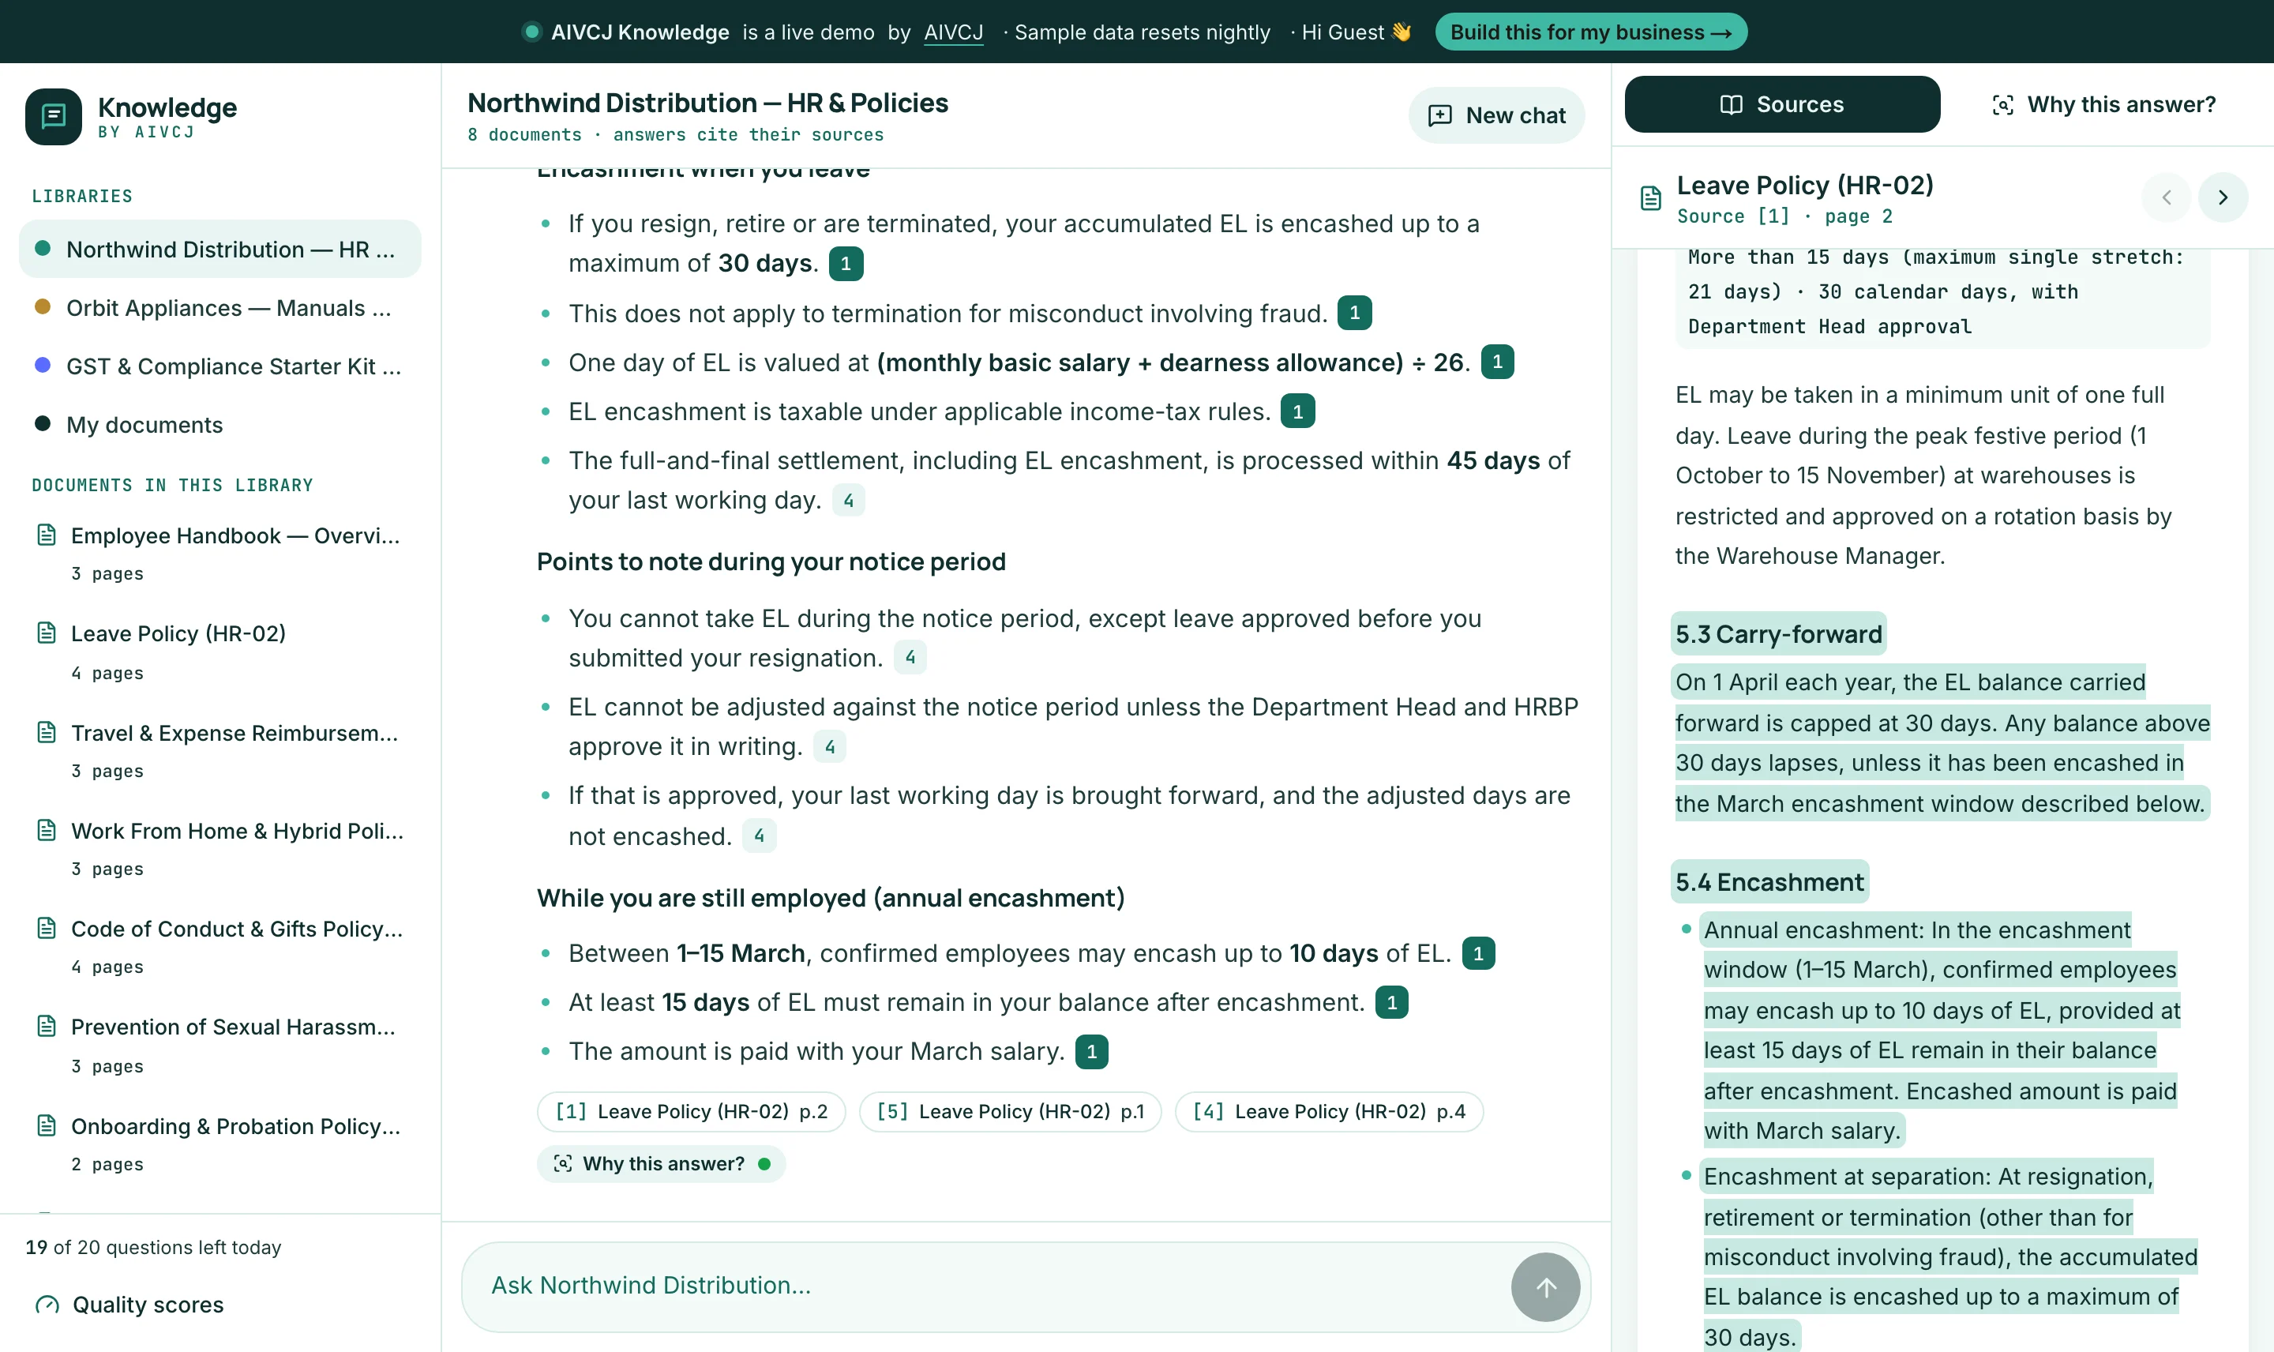Click the Ask Northwind Distribution input field
The image size is (2274, 1352).
click(993, 1286)
